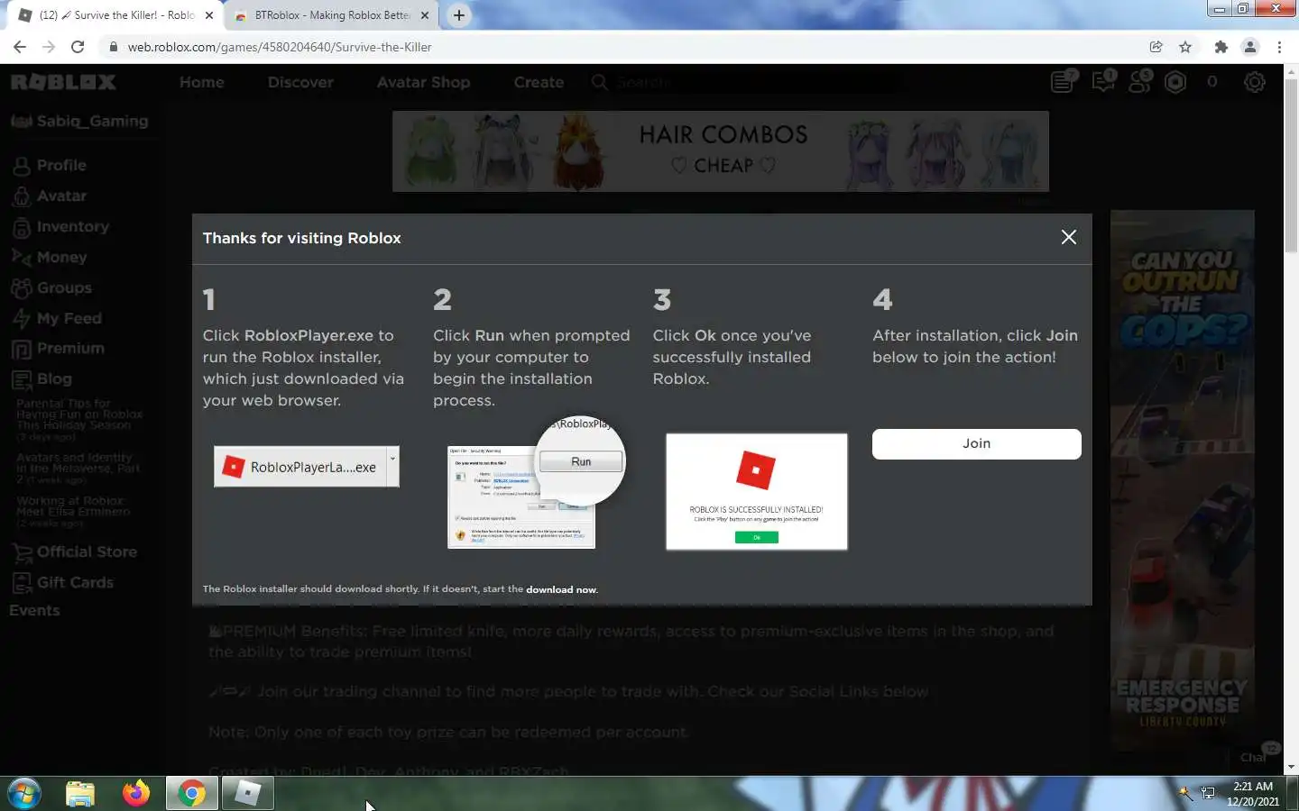The image size is (1299, 811).
Task: Open Profile in the sidebar
Action: (x=51, y=165)
